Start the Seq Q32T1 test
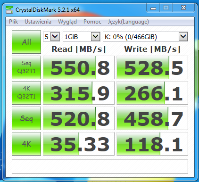Image resolution: width=199 pixels, height=182 pixels. point(26,67)
